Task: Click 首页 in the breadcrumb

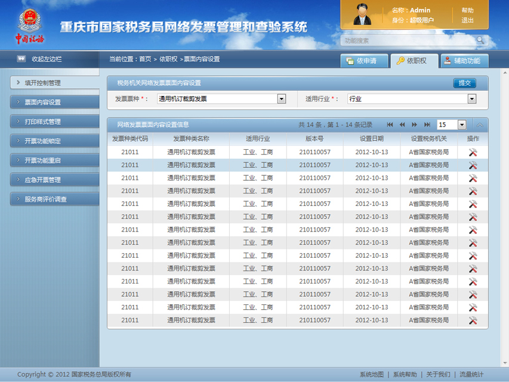Action: point(145,59)
